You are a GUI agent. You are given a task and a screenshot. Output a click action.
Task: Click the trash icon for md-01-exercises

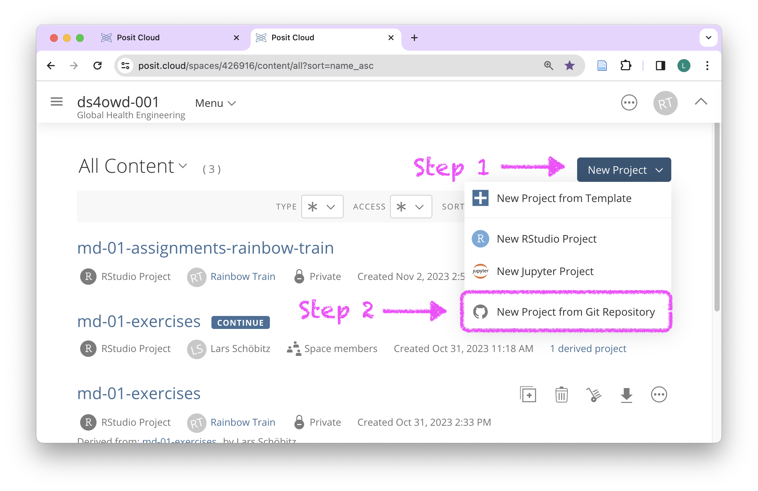pos(561,395)
